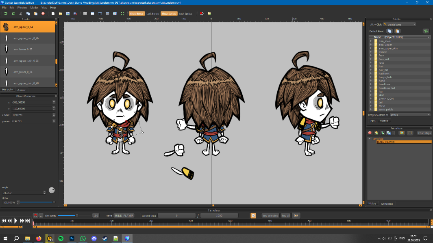The image size is (433, 243).
Task: Click the orange clock icon in timeline
Action: (x=253, y=215)
